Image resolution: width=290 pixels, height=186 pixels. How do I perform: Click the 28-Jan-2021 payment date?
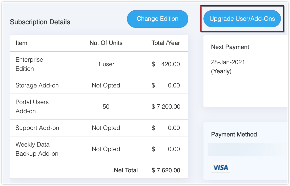228,62
